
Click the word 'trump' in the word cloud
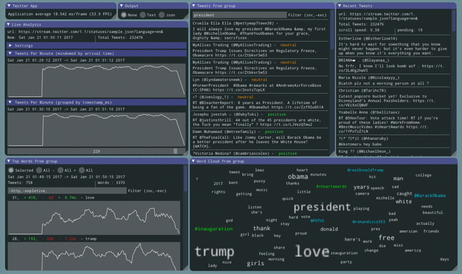[214, 251]
